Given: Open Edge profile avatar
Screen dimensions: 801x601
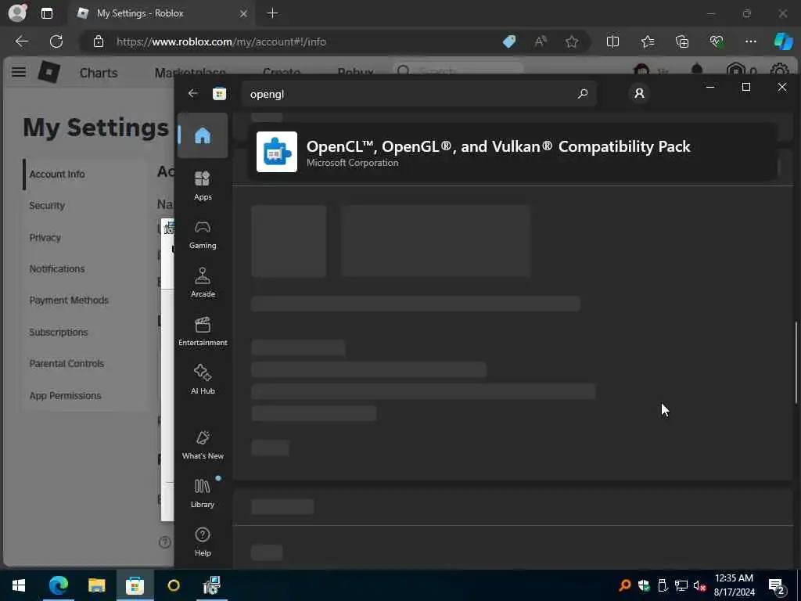Looking at the screenshot, I should point(17,13).
